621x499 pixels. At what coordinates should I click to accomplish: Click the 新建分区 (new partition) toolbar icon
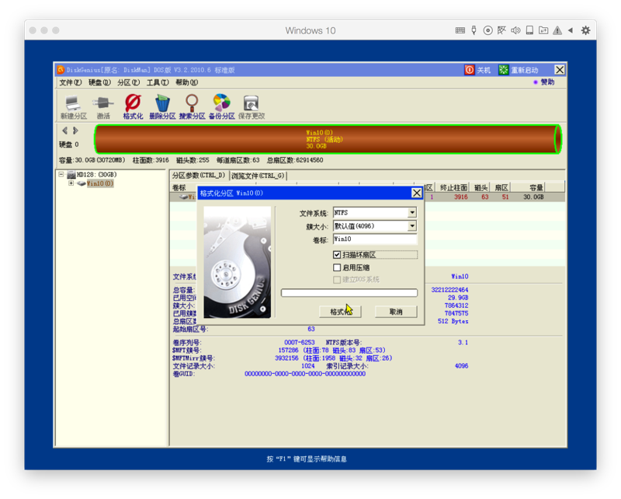(73, 106)
